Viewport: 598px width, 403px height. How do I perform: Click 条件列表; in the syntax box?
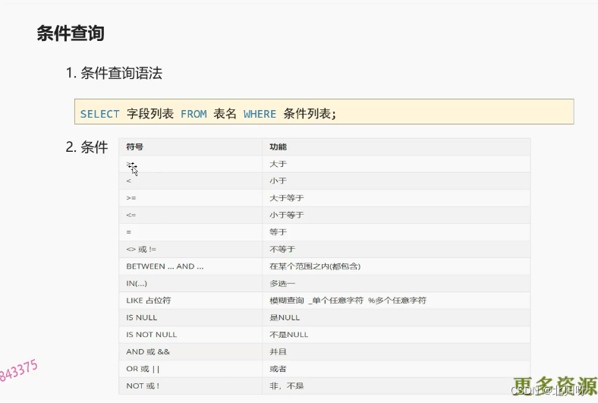click(310, 114)
